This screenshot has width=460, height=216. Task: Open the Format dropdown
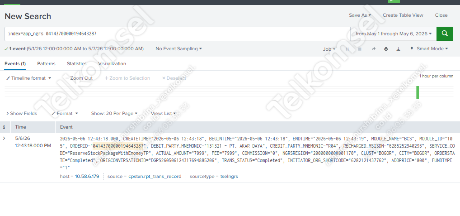[x=65, y=114]
